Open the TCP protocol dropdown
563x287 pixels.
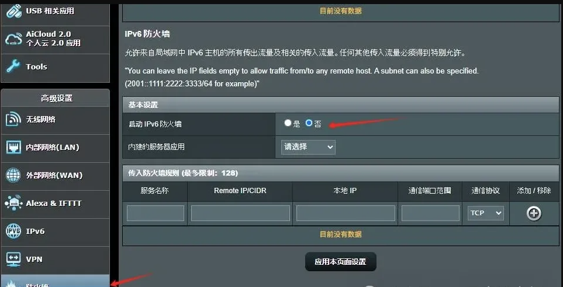coord(485,213)
